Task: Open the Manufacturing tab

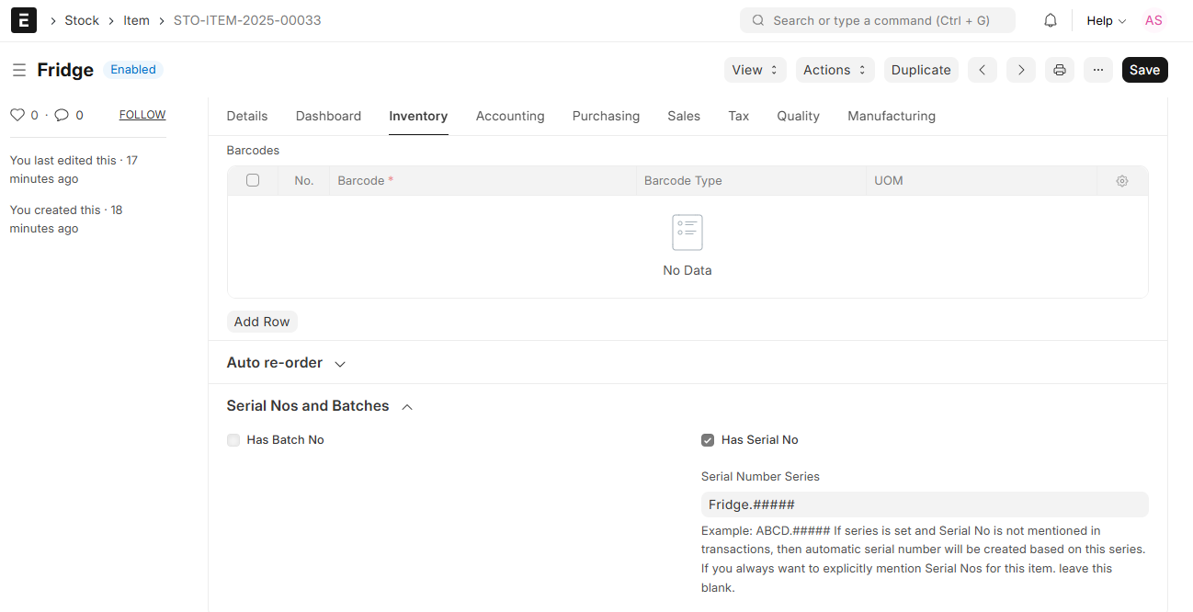Action: [x=891, y=116]
